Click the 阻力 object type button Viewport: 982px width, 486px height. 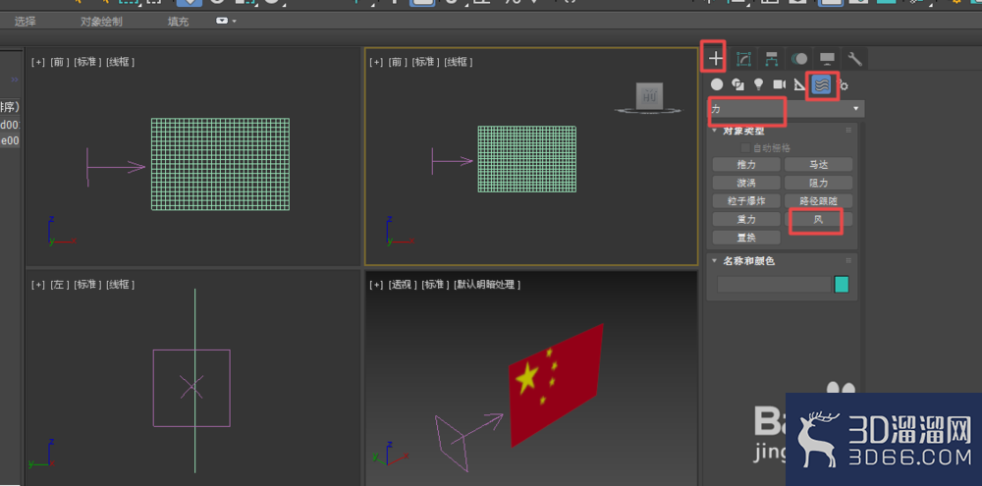click(819, 183)
